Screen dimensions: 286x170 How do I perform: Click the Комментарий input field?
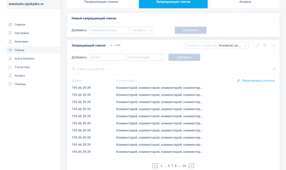click(145, 57)
